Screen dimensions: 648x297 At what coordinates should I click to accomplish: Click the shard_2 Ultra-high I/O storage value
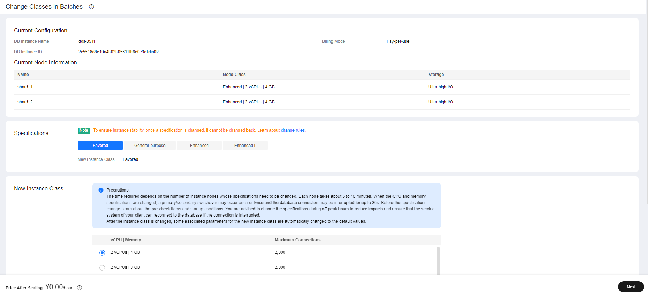pos(441,102)
